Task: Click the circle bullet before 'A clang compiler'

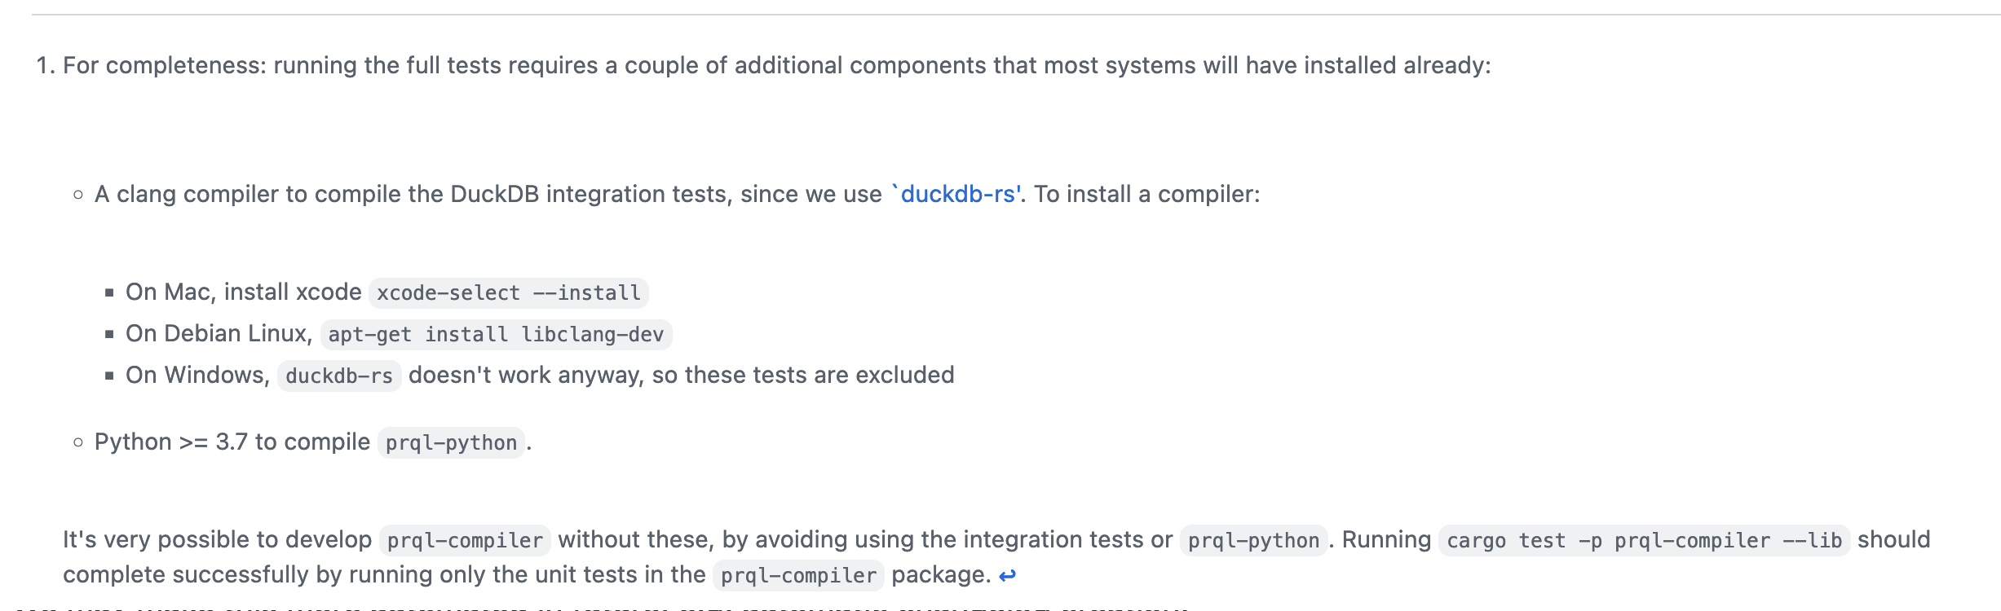Action: (x=78, y=195)
